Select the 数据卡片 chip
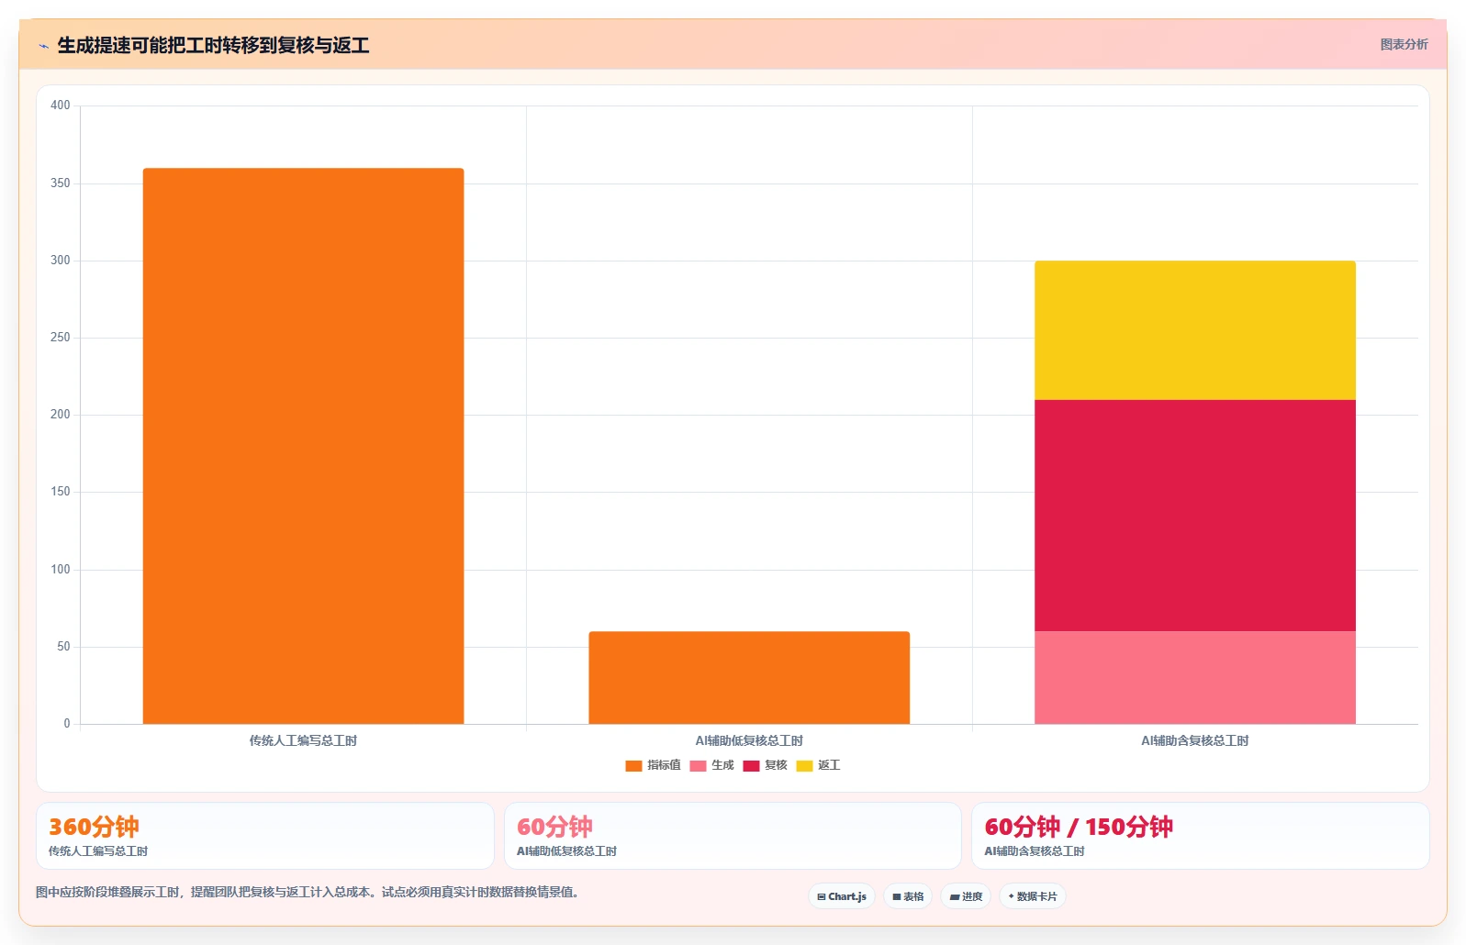1466x945 pixels. coord(1033,896)
